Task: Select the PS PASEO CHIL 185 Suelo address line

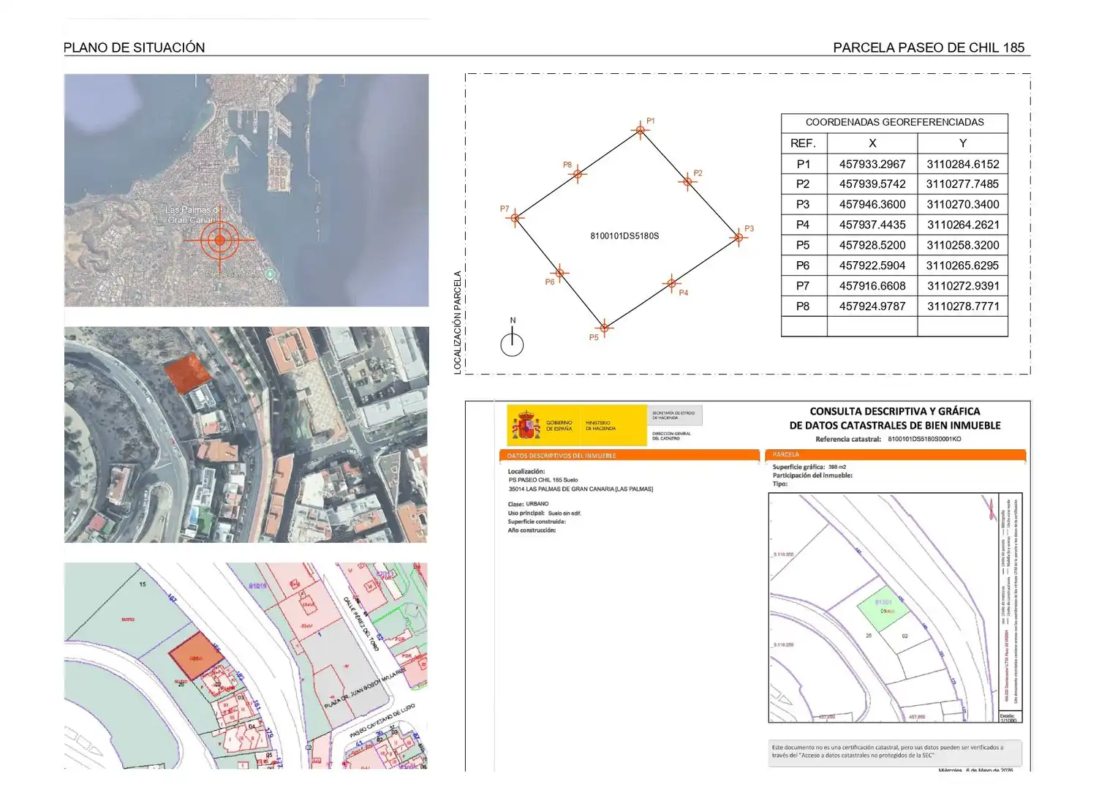Action: click(543, 481)
